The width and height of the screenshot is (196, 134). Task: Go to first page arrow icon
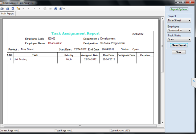tap(23, 9)
